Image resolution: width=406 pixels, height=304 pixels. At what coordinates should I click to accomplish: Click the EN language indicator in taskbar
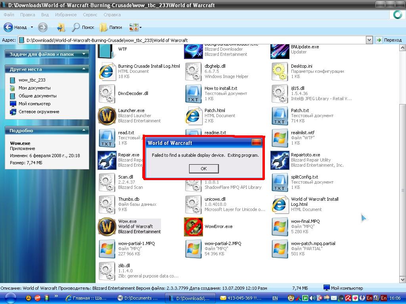[275, 298]
